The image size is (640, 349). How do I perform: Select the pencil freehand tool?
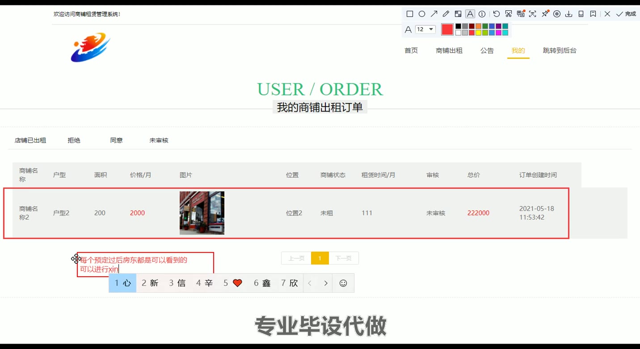[446, 14]
